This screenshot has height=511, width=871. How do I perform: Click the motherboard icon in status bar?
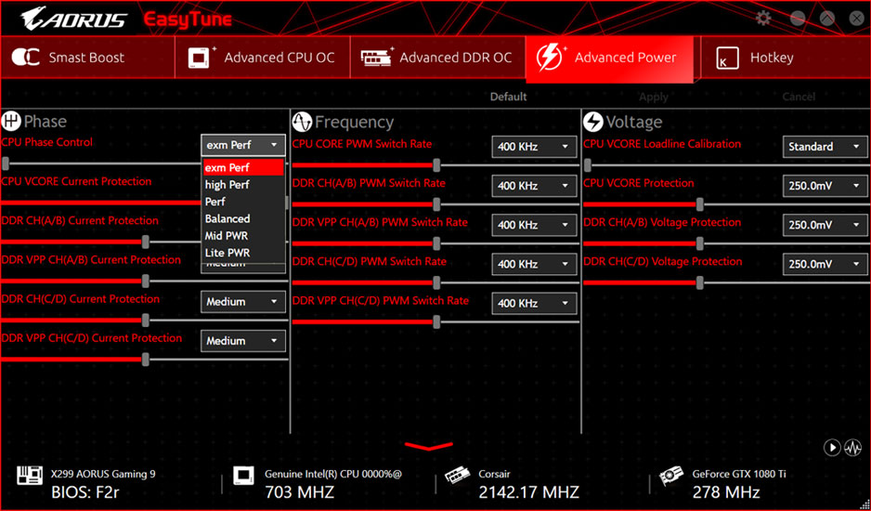pos(29,478)
